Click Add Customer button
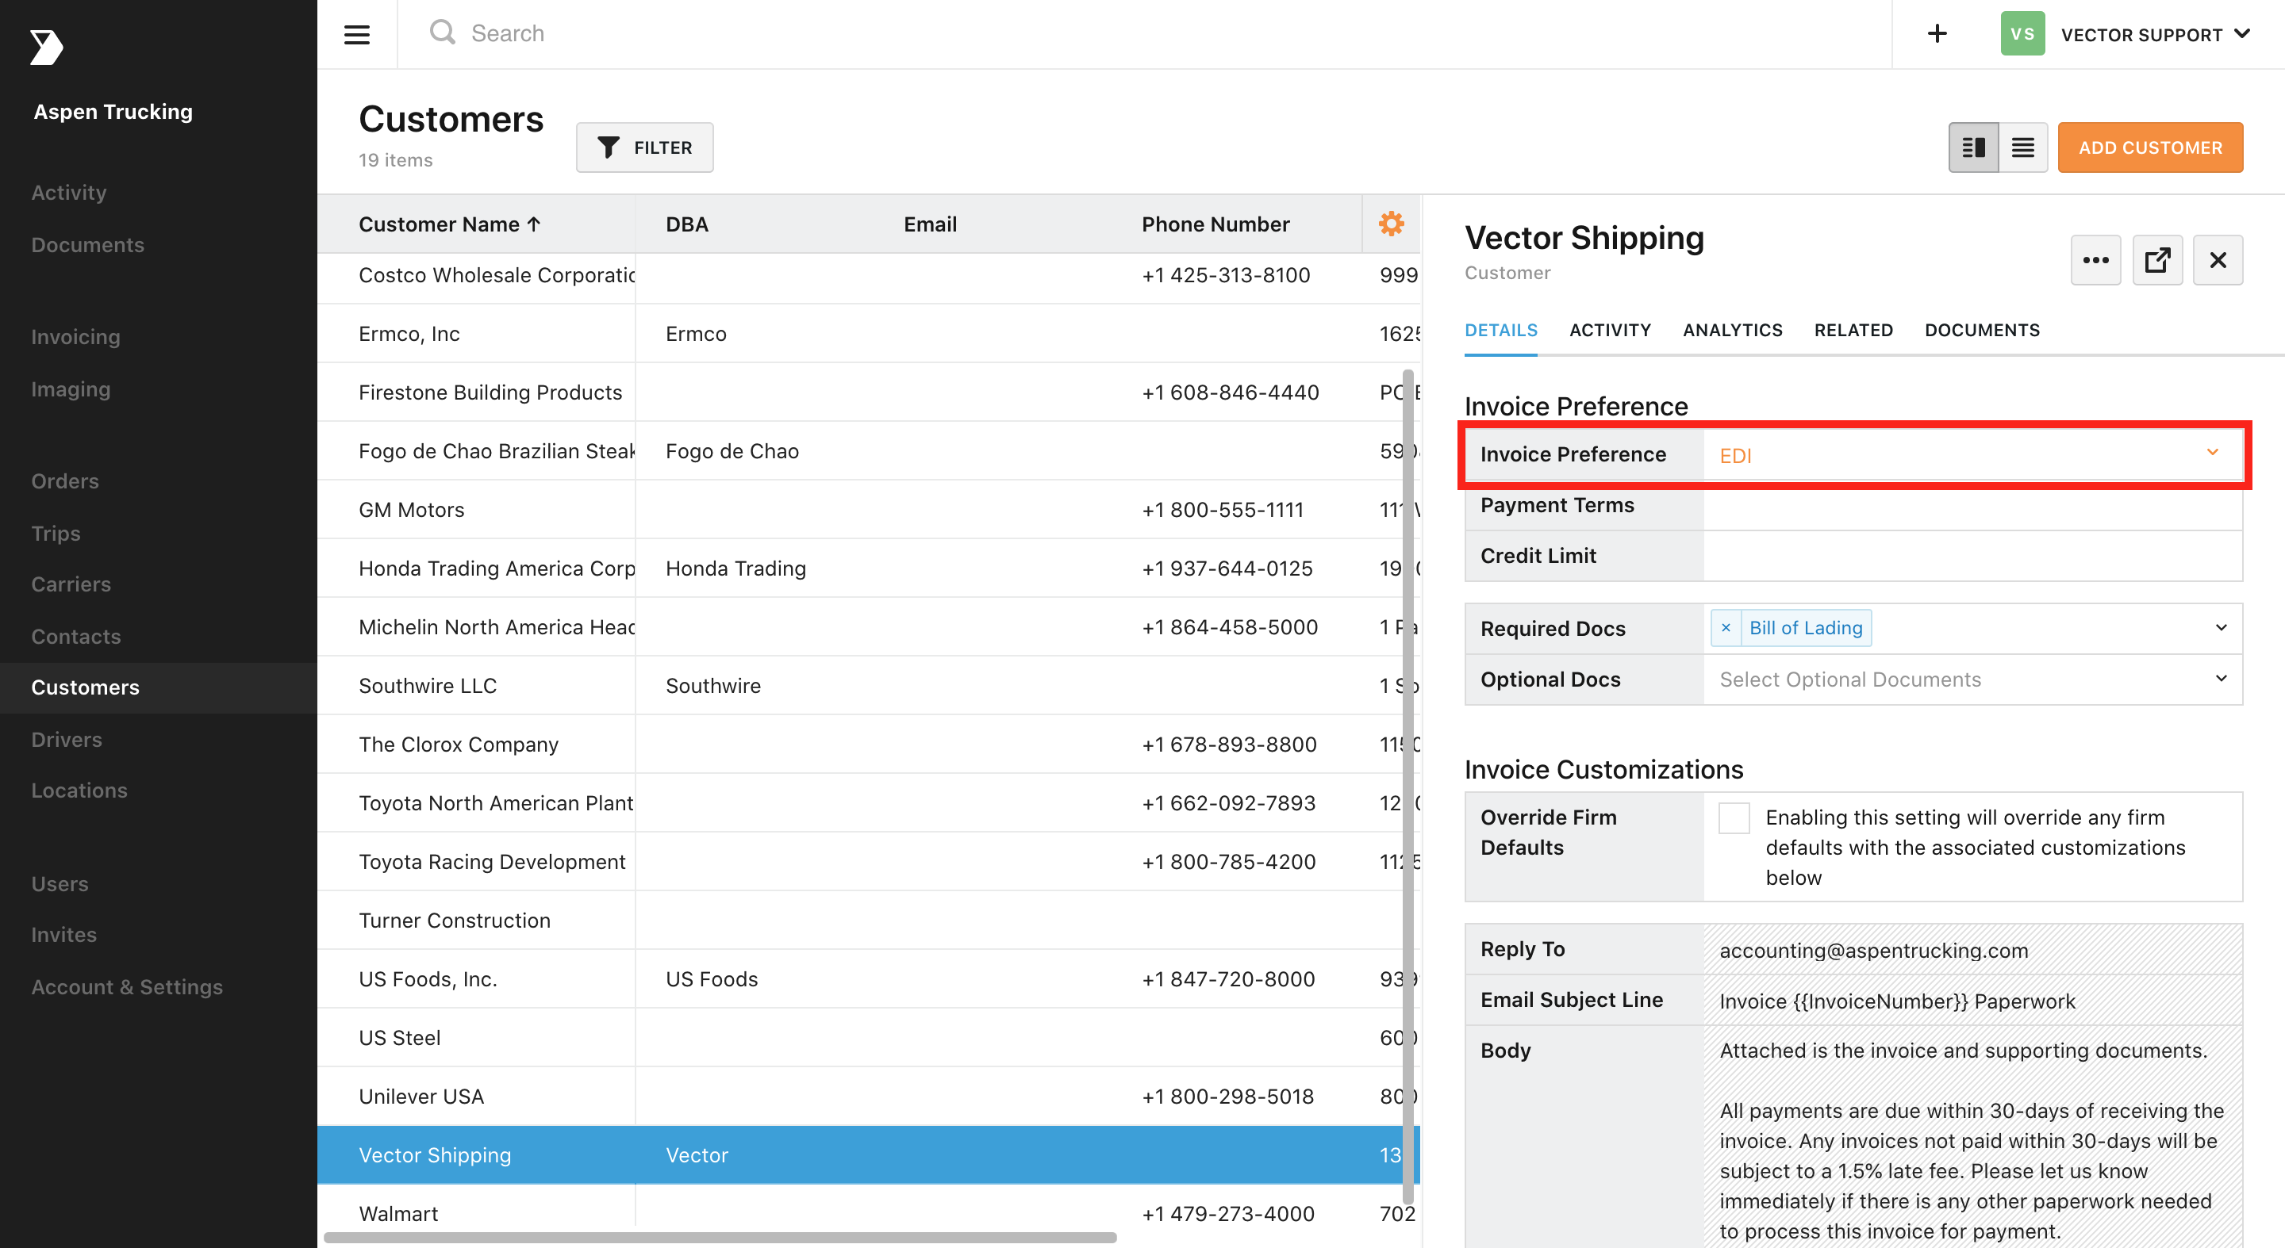Screen dimensions: 2285x1248 [2150, 147]
